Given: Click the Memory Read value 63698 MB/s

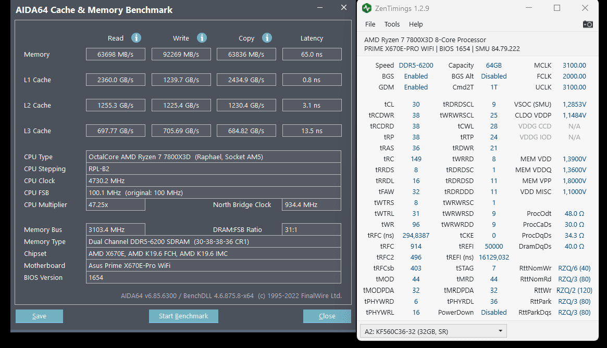Looking at the screenshot, I should [x=115, y=55].
